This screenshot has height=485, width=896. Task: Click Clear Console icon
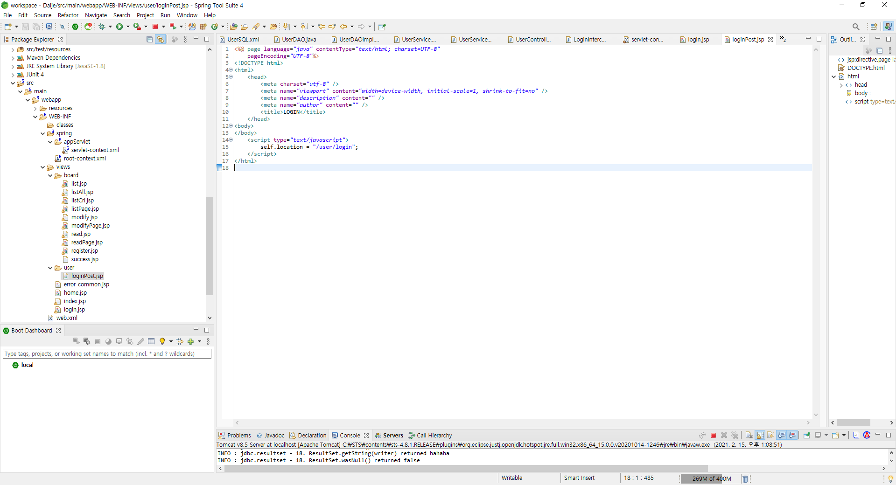[x=749, y=435]
